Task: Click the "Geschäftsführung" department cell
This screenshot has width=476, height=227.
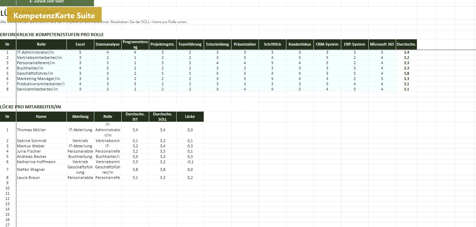Action: (x=80, y=169)
